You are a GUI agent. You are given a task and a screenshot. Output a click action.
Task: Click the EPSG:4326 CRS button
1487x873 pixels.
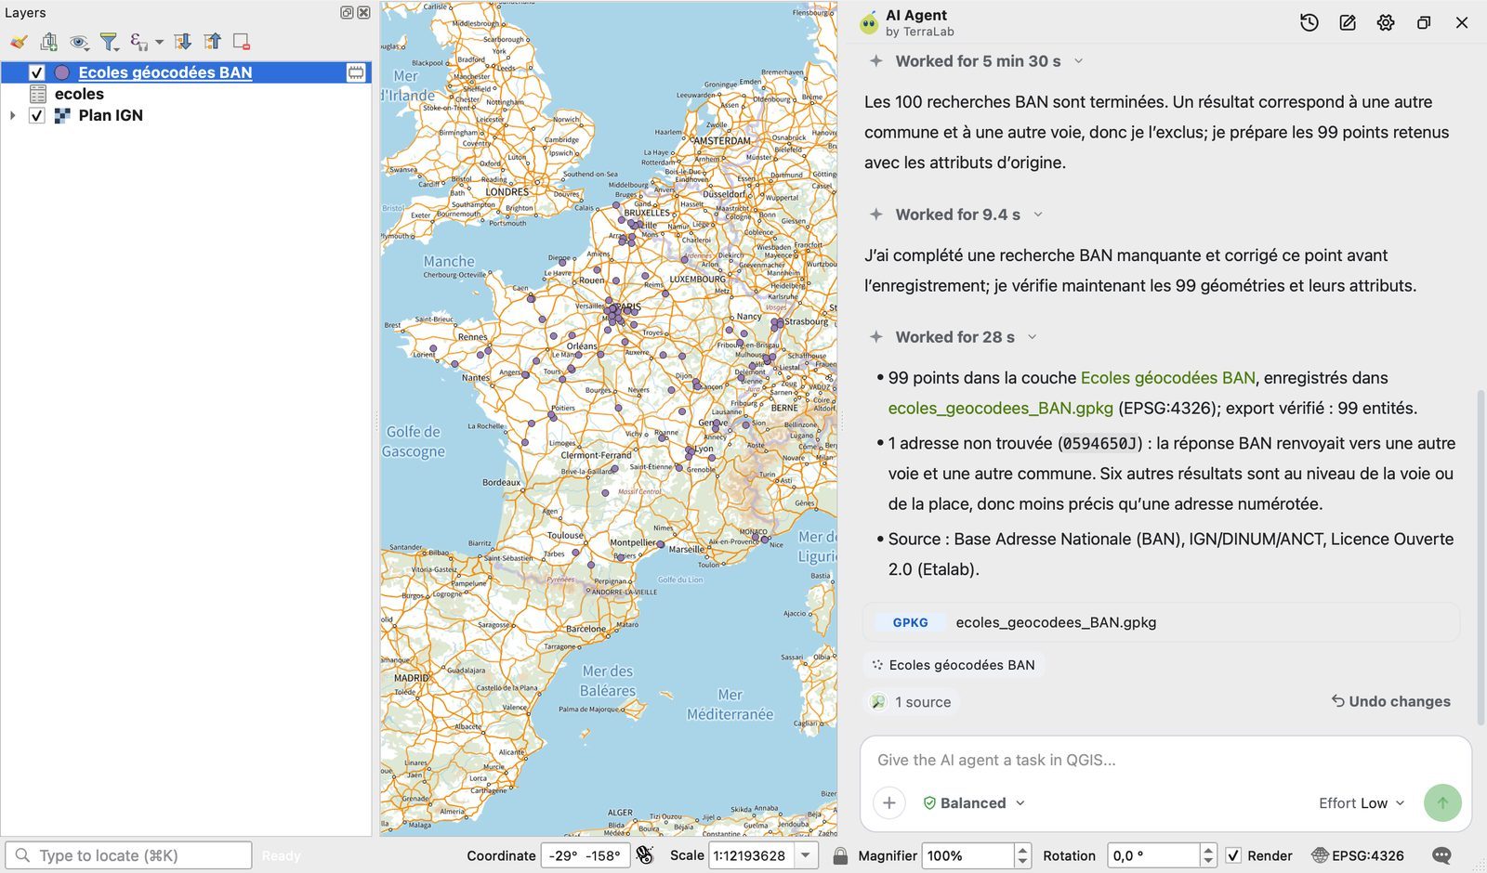tap(1358, 855)
